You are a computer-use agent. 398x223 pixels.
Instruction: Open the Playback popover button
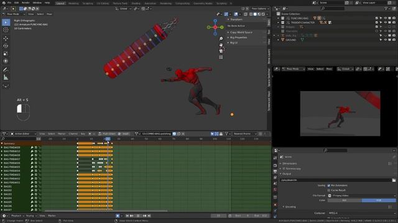(x=17, y=216)
